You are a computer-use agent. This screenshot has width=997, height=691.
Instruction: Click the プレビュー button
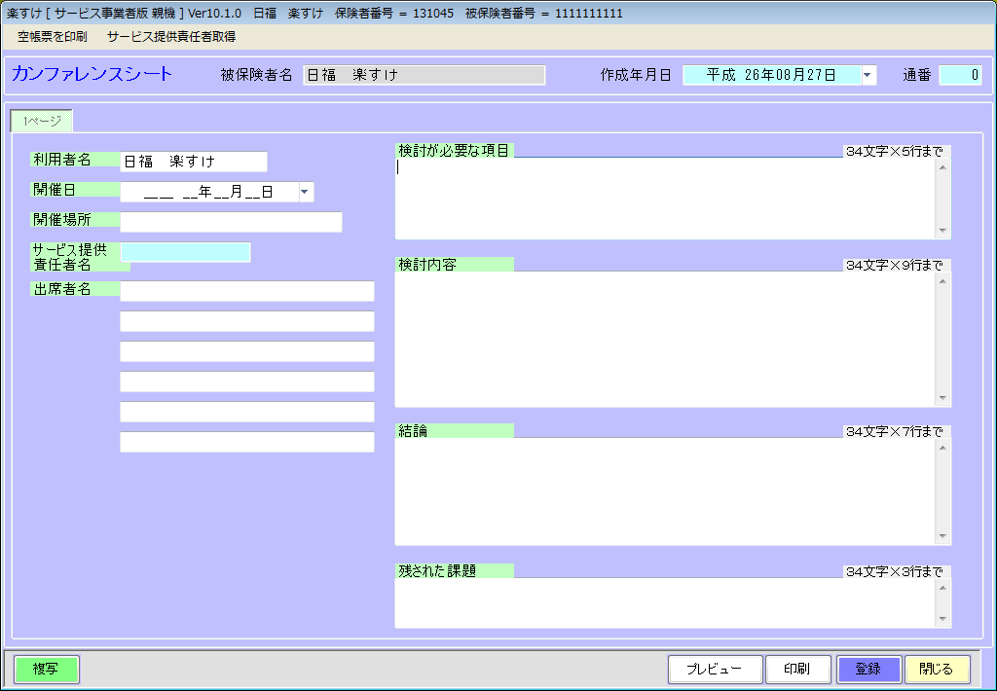click(x=715, y=670)
